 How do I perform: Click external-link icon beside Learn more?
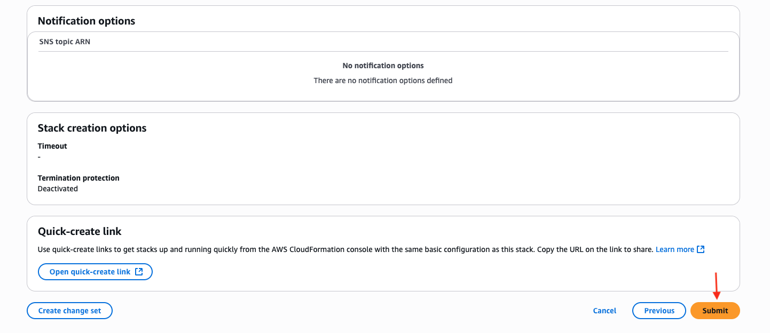pyautogui.click(x=701, y=249)
